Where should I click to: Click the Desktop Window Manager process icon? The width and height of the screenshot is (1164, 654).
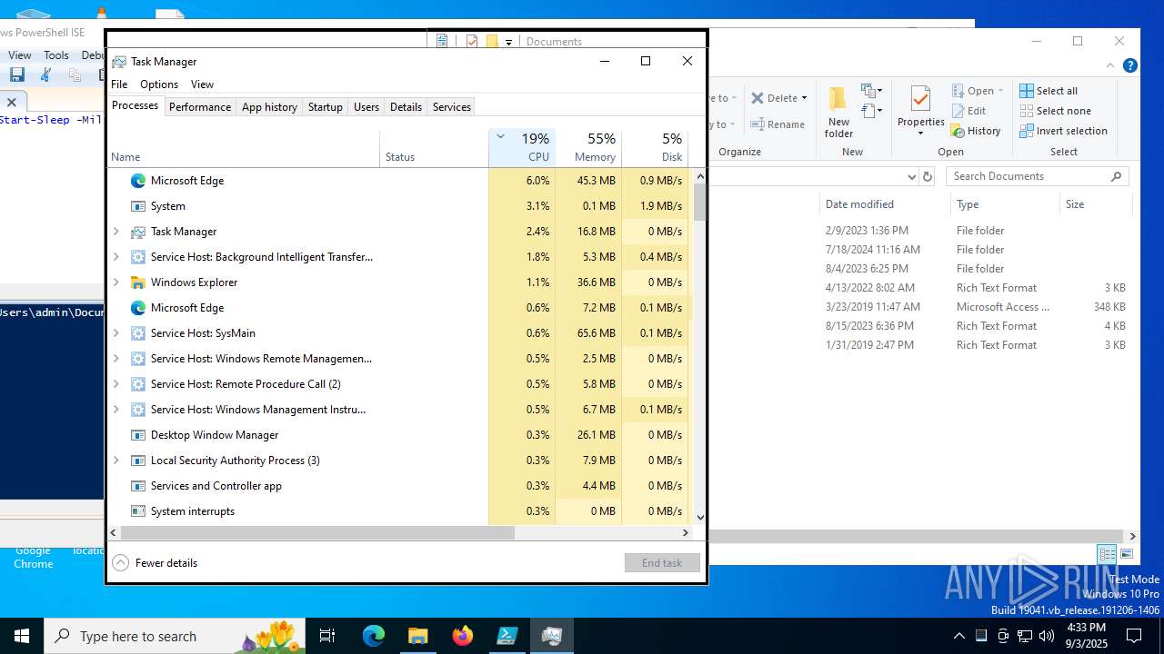(x=138, y=435)
